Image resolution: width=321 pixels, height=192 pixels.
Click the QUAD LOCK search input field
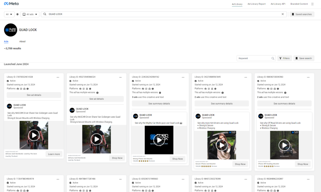pyautogui.click(x=164, y=14)
